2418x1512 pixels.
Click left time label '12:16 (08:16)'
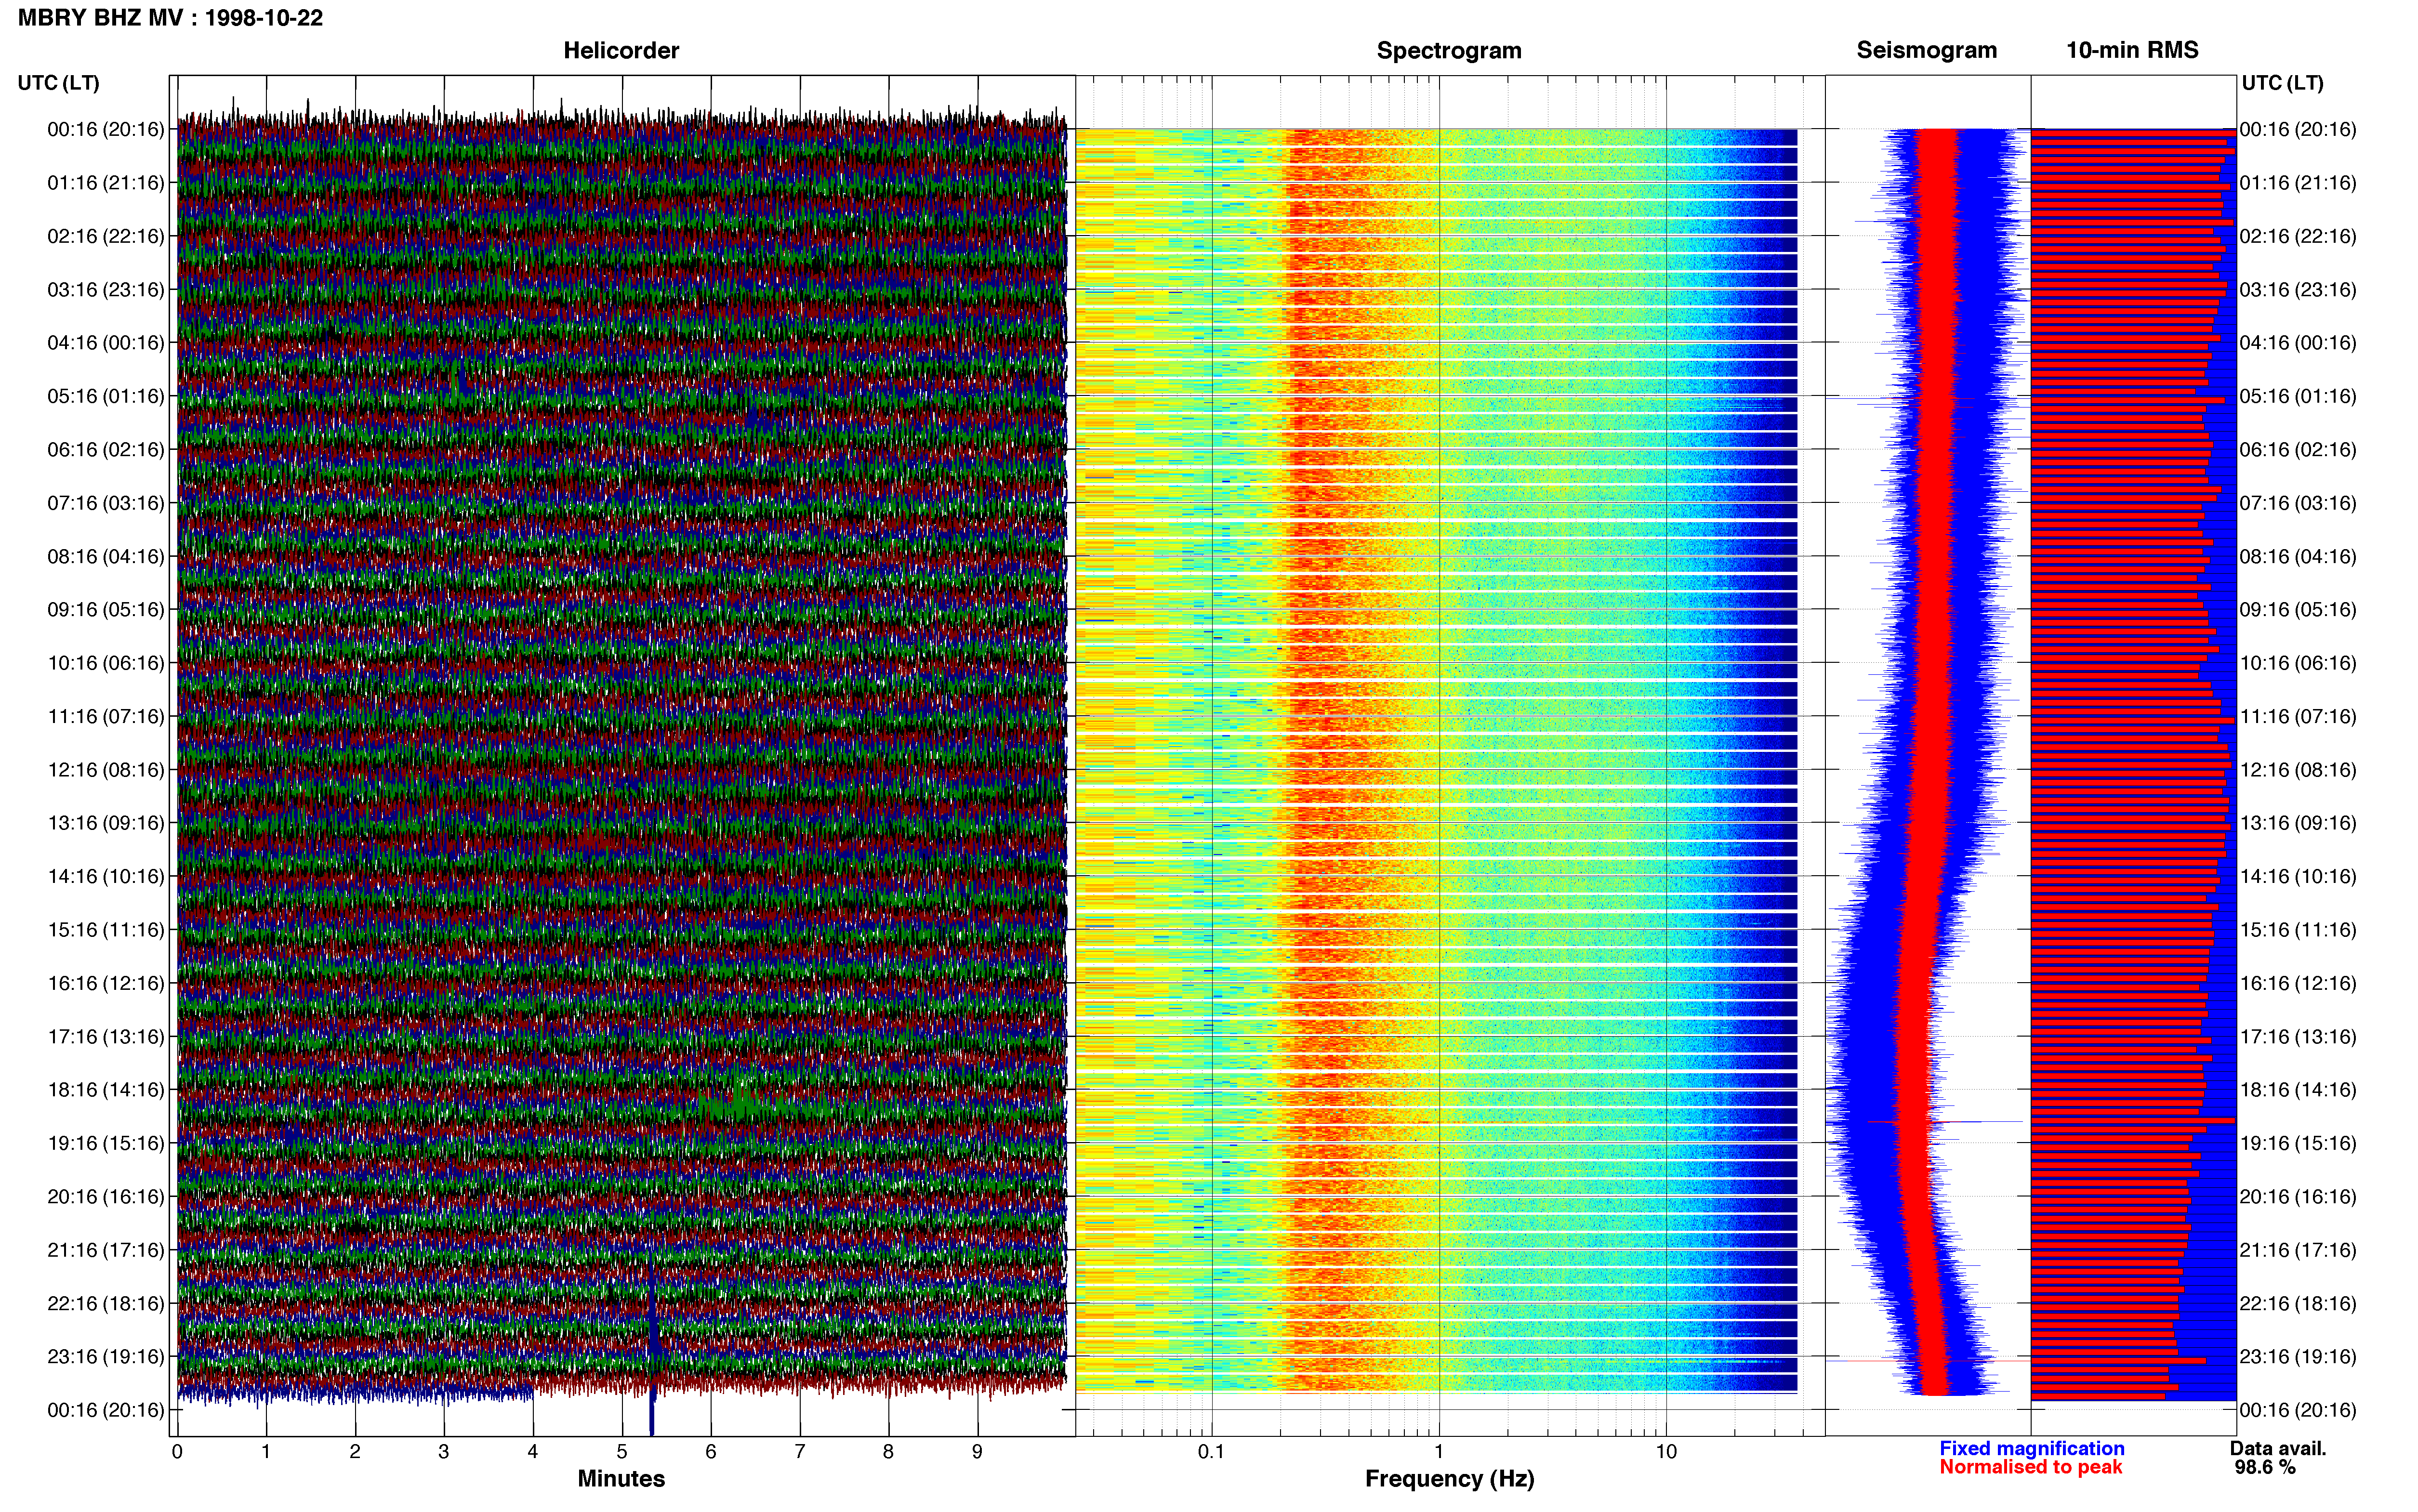pyautogui.click(x=106, y=770)
